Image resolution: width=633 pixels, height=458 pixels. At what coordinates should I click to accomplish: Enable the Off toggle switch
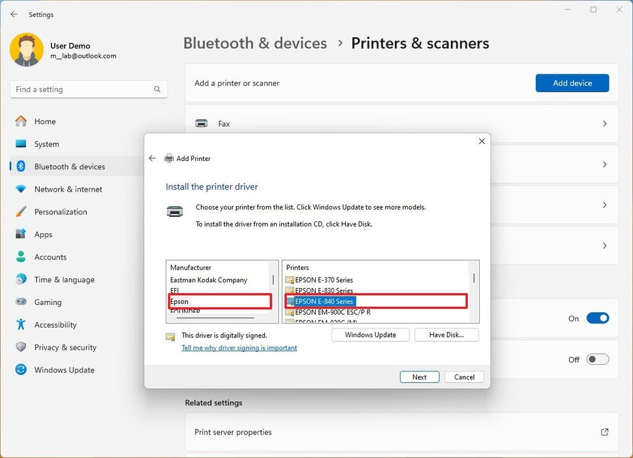[x=598, y=359]
